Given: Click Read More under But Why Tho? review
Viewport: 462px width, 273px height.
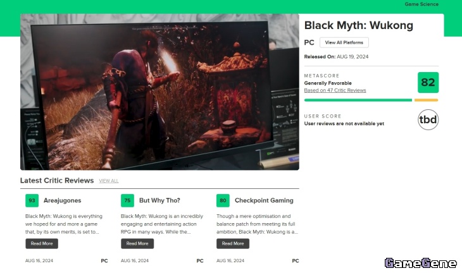Looking at the screenshot, I should pyautogui.click(x=137, y=243).
